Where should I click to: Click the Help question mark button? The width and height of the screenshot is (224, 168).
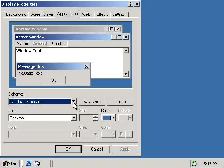click(131, 4)
